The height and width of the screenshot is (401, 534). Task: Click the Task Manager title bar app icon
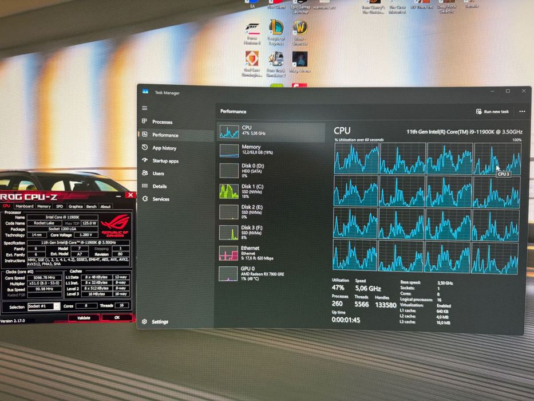[x=145, y=92]
